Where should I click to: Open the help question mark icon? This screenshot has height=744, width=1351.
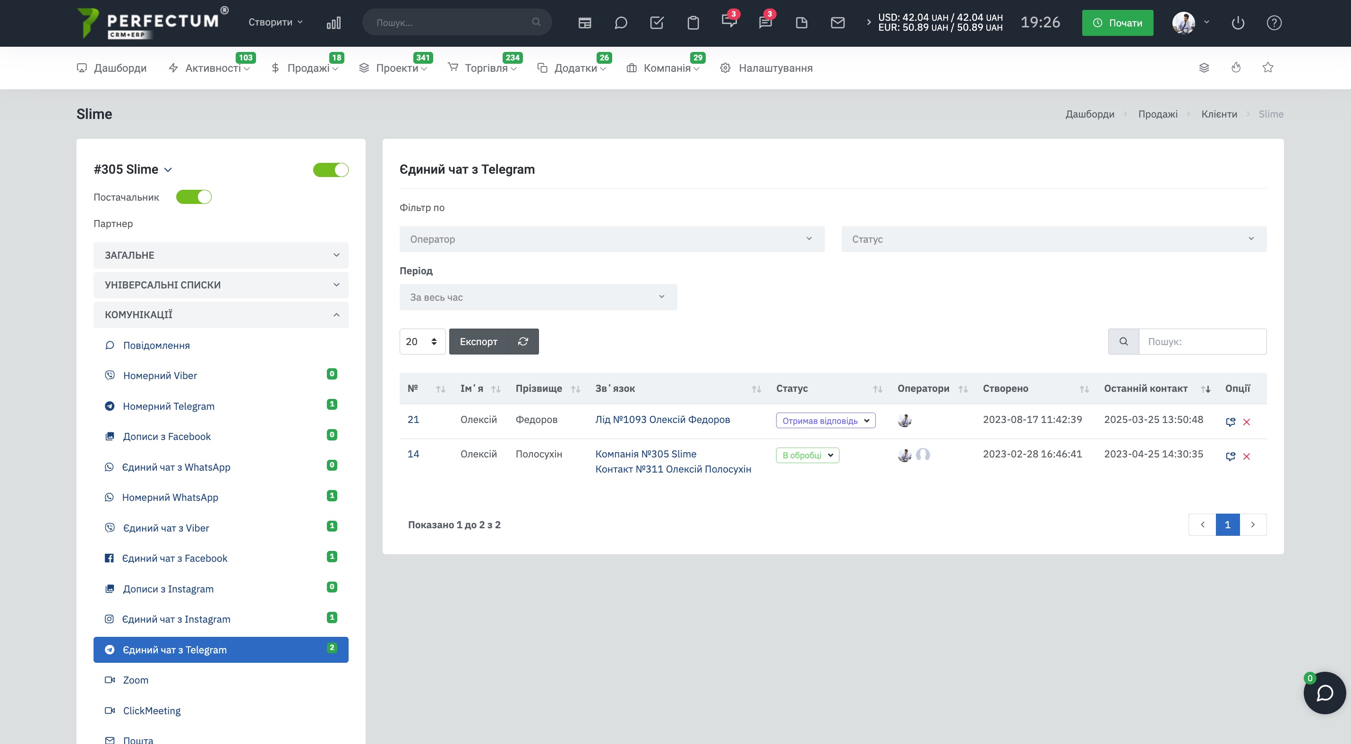coord(1274,23)
